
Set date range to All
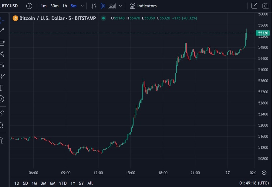[90, 183]
